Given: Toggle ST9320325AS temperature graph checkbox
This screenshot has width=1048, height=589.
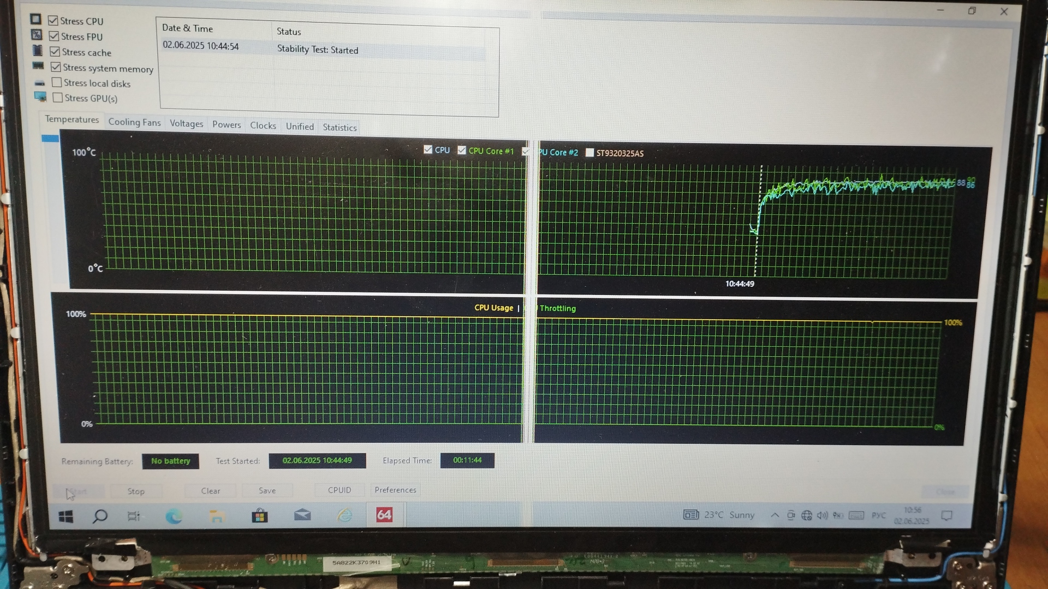Looking at the screenshot, I should point(589,153).
